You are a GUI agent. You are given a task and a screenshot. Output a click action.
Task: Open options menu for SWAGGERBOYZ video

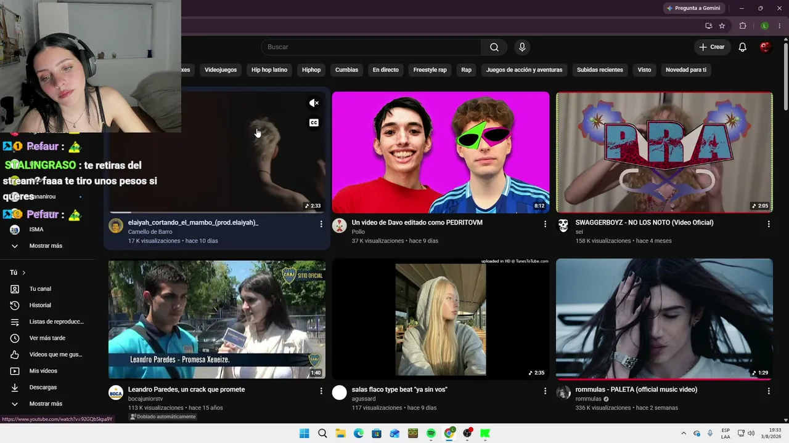pyautogui.click(x=769, y=224)
